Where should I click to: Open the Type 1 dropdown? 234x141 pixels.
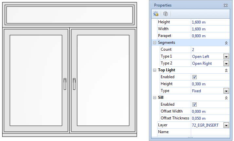(x=226, y=56)
